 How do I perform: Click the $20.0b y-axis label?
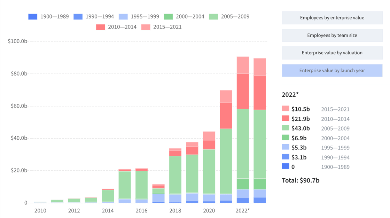(19, 171)
